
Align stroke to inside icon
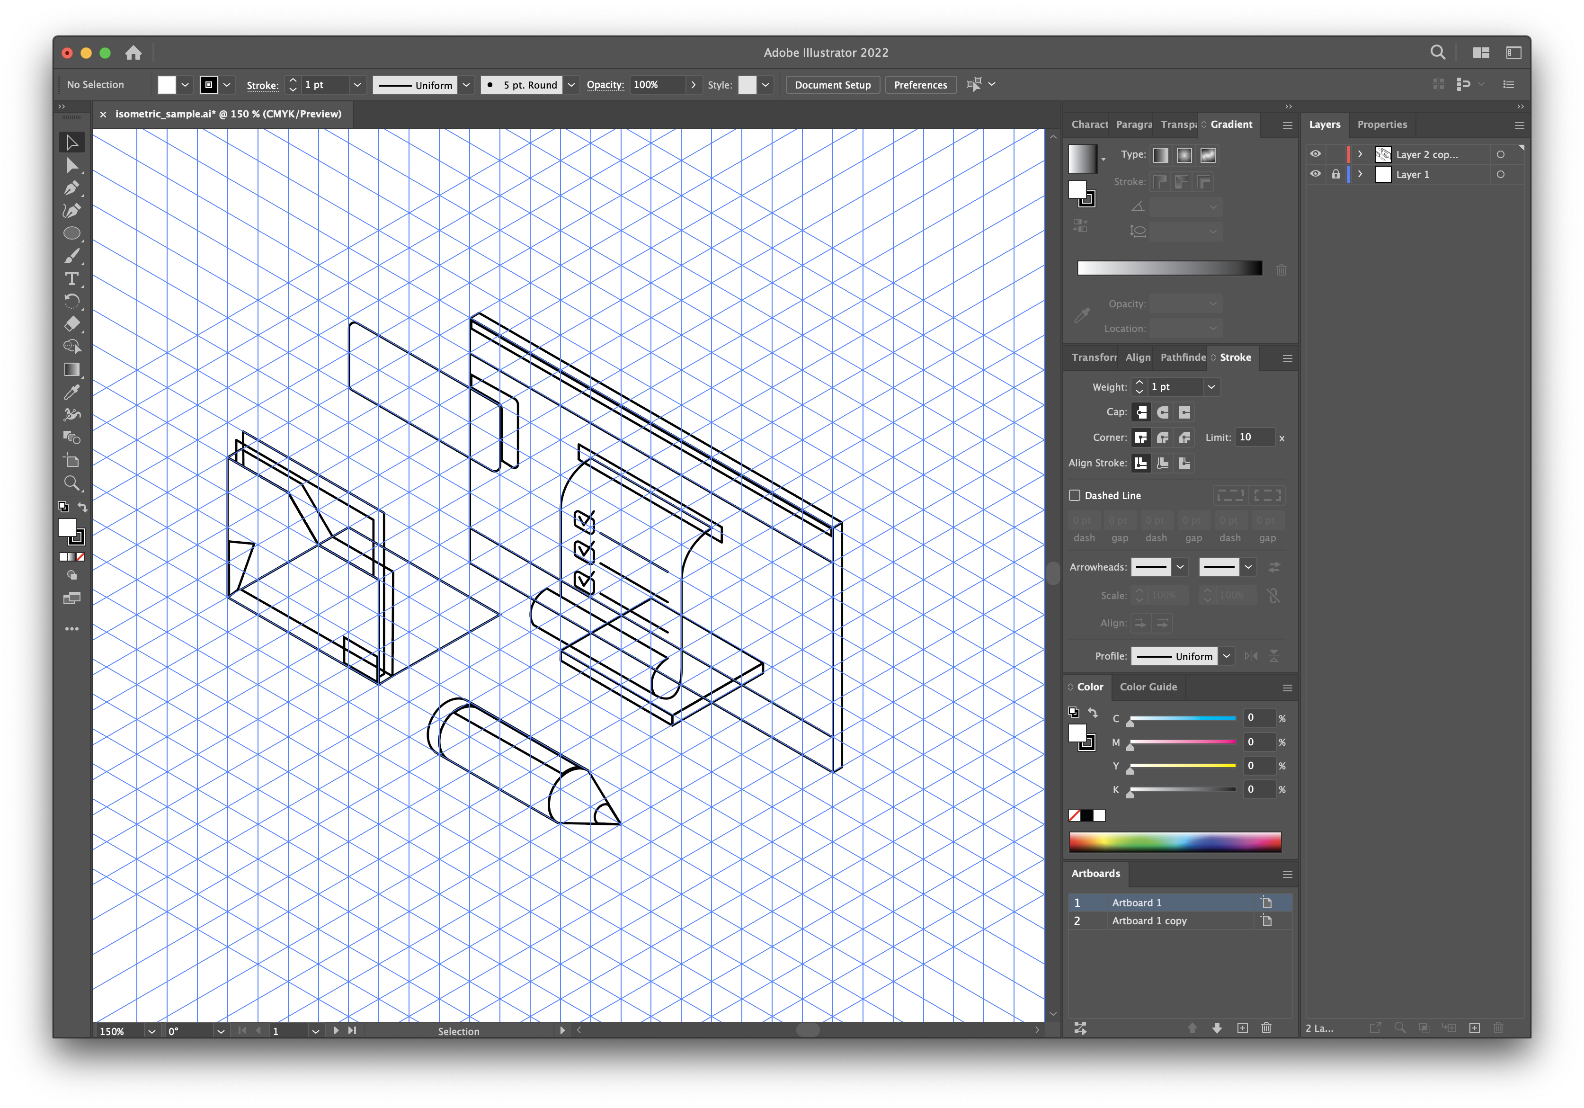[x=1163, y=463]
